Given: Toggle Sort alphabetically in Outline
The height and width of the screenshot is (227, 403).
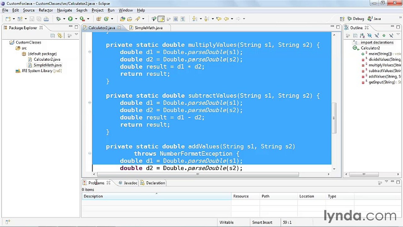Looking at the screenshot, I should [x=362, y=36].
